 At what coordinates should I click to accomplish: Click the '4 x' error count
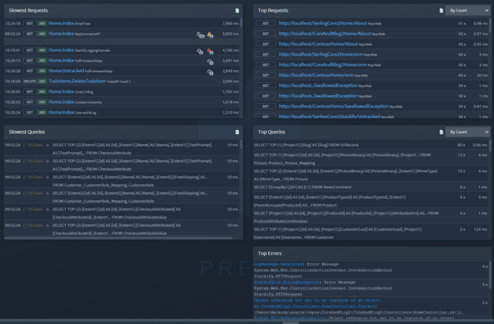[485, 266]
